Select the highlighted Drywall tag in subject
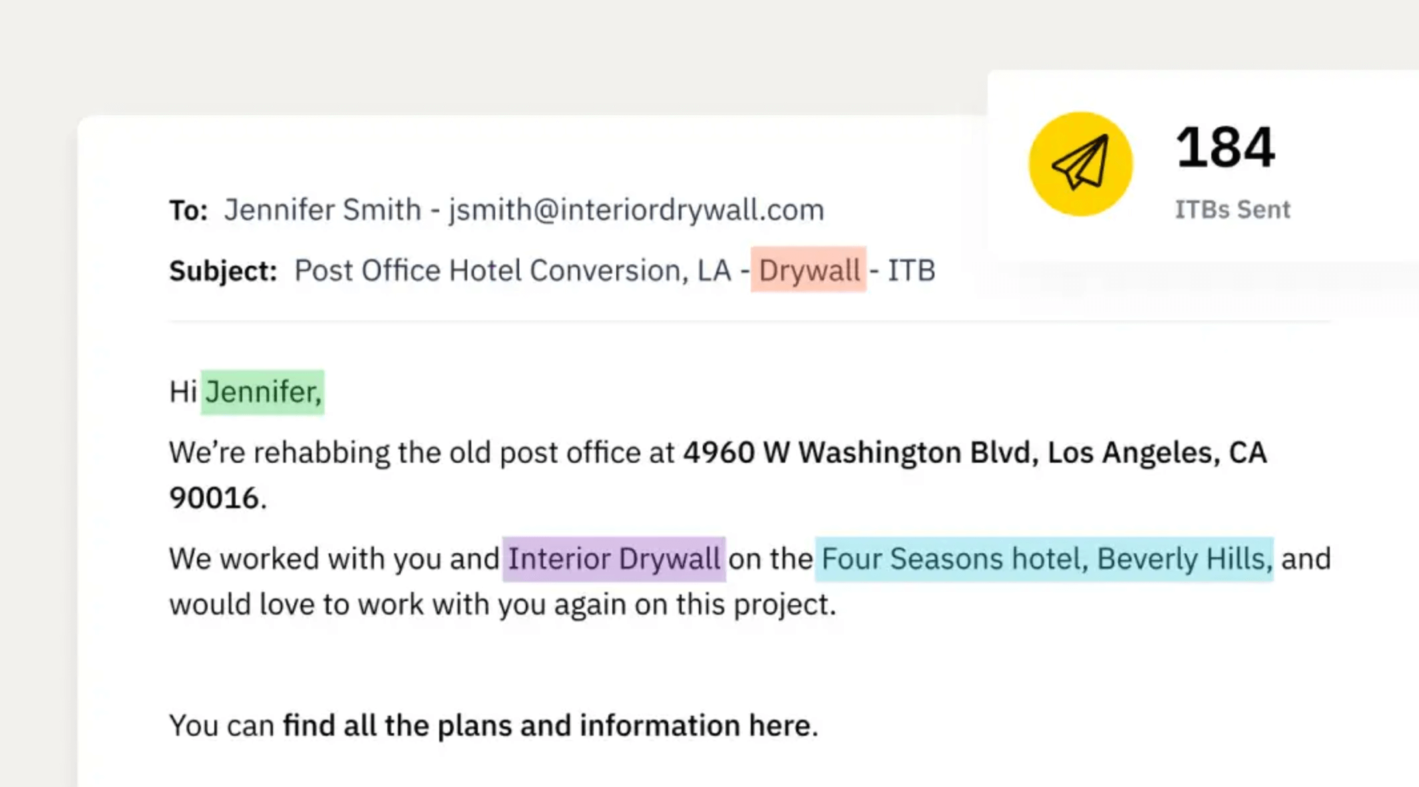Viewport: 1419px width, 787px height. (x=809, y=270)
